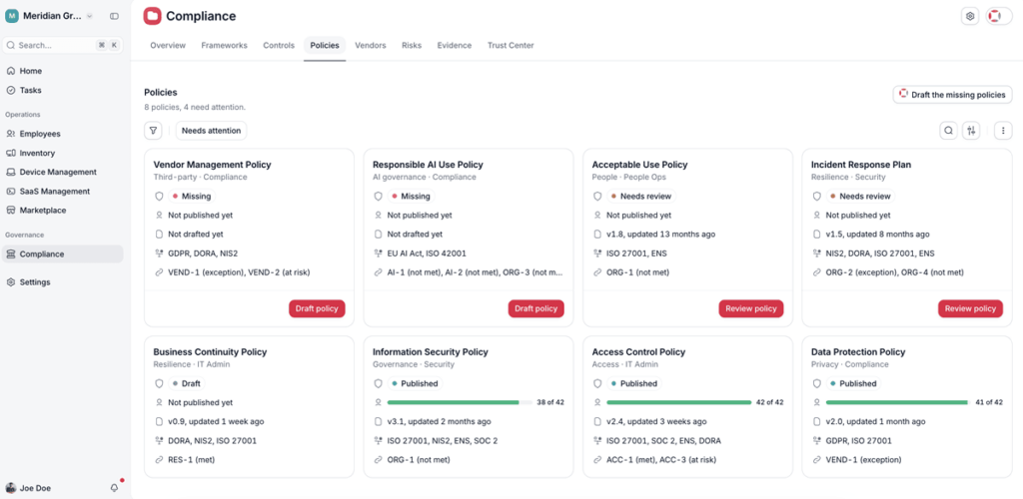Click Draft the missing policies button
The width and height of the screenshot is (1023, 499).
coord(952,95)
